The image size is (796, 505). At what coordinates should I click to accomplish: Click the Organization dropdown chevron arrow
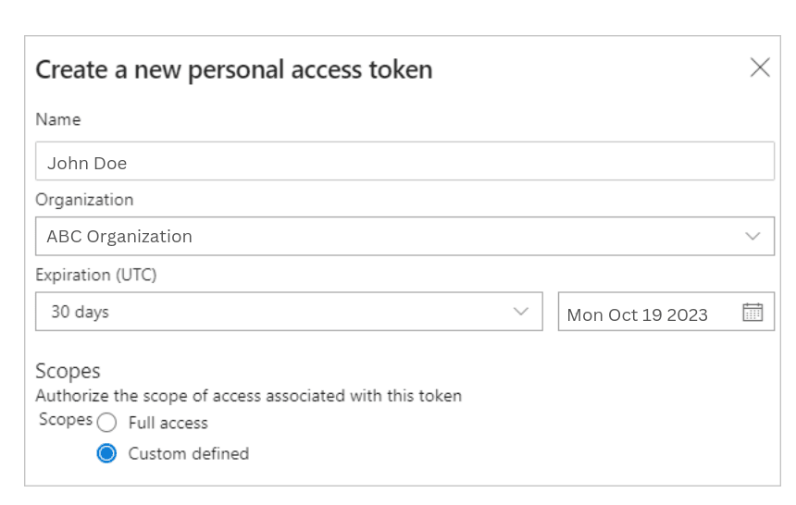tap(752, 237)
